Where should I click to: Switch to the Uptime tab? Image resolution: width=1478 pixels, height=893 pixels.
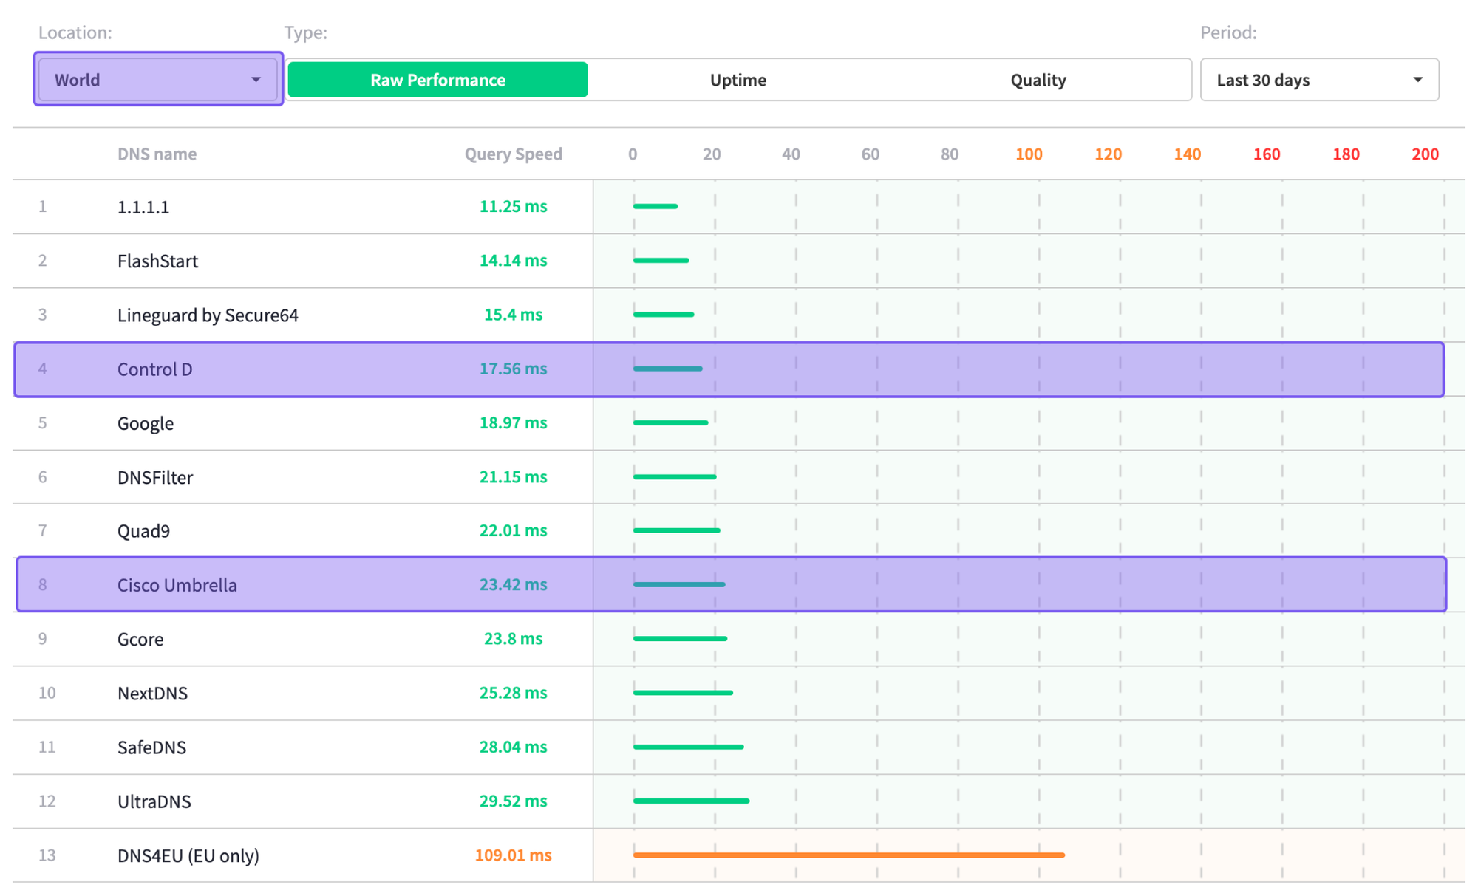[x=738, y=80]
